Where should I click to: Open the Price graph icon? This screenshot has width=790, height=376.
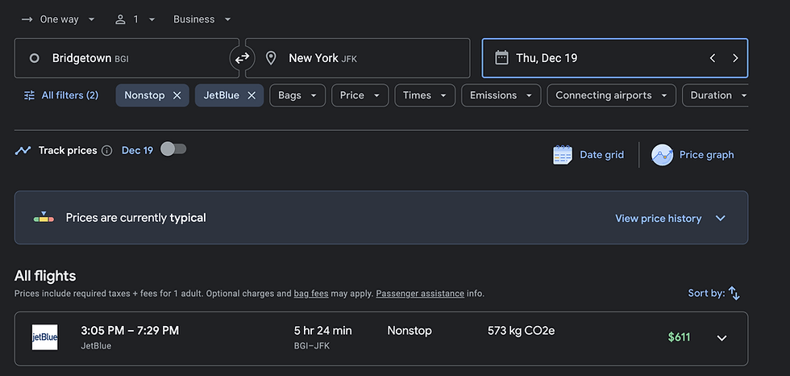tap(662, 155)
